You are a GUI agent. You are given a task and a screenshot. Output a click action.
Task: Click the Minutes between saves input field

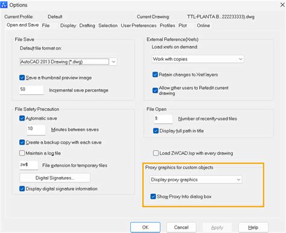(36, 129)
